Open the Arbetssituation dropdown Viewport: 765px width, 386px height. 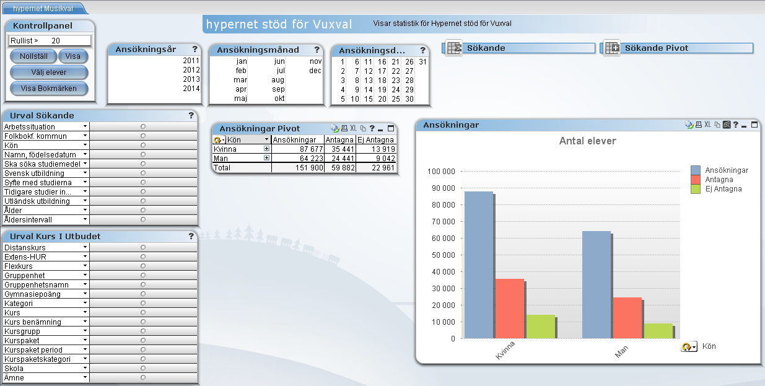[x=85, y=126]
